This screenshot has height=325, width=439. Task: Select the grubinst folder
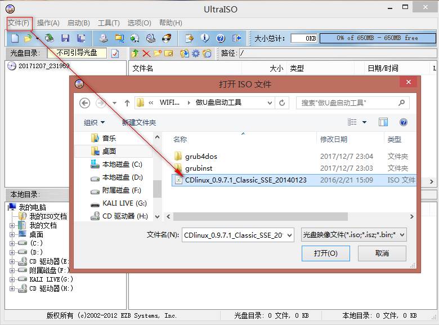coord(199,168)
